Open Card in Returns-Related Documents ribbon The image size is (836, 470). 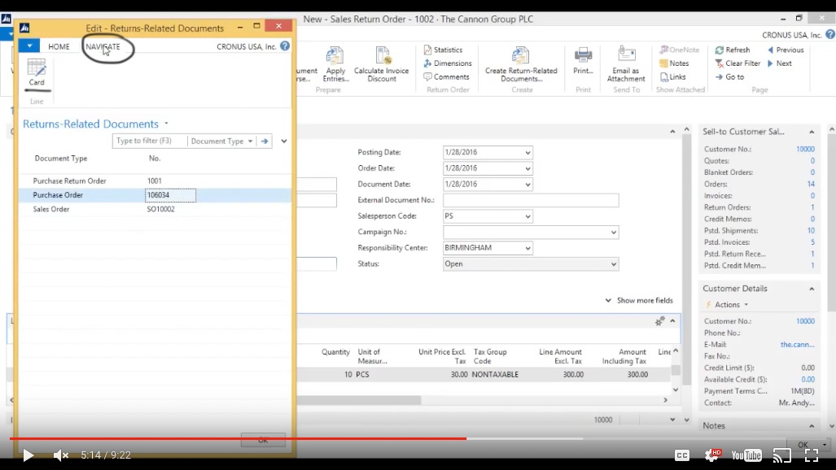coord(37,72)
